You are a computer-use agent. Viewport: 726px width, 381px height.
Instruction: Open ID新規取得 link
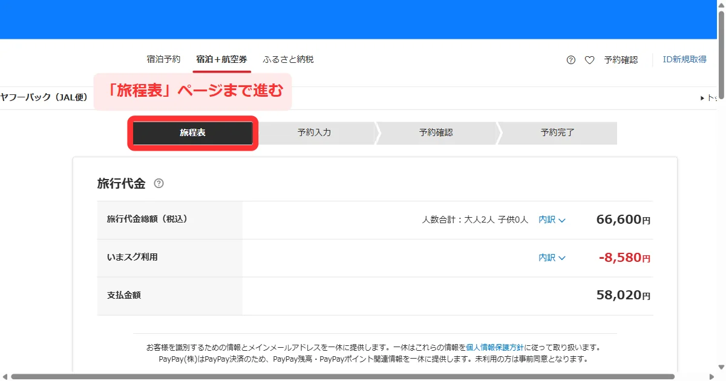685,59
